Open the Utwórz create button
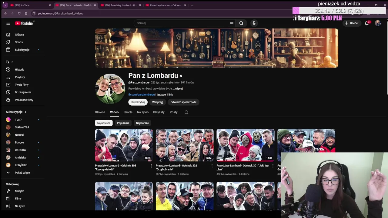This screenshot has width=388, height=218. [351, 23]
